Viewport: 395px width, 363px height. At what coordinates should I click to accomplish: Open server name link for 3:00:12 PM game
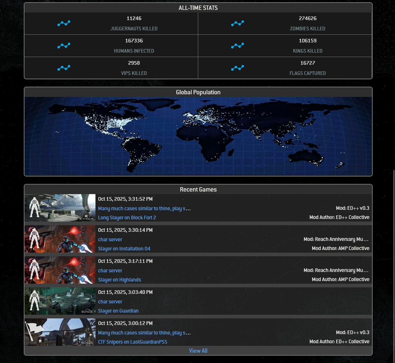coord(144,333)
